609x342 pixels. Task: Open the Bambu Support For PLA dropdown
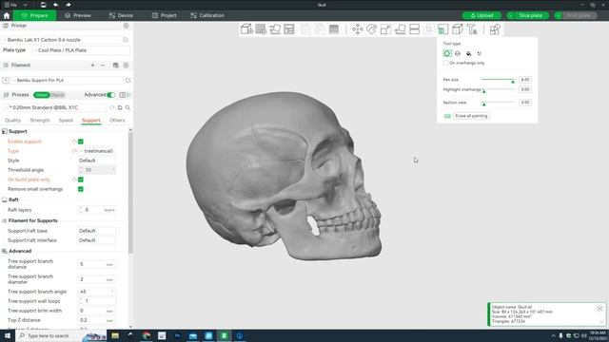click(x=68, y=80)
